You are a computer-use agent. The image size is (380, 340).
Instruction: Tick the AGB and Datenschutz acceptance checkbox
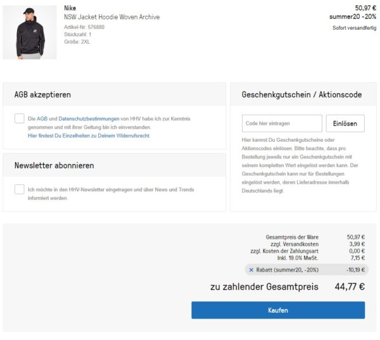[20, 118]
